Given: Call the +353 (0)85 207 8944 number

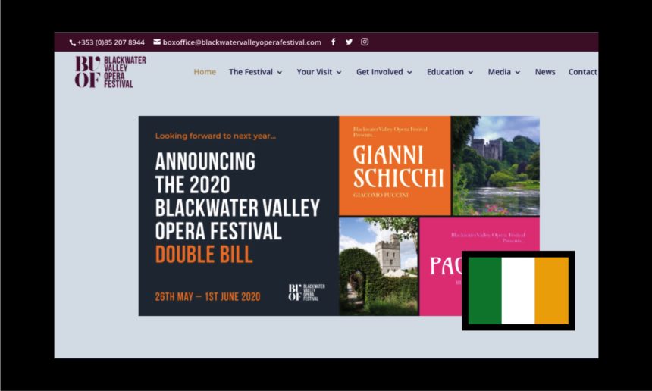Looking at the screenshot, I should pos(111,42).
